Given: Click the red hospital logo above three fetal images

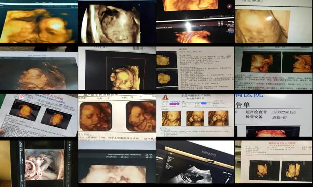Looking at the screenshot, I should [165, 97].
